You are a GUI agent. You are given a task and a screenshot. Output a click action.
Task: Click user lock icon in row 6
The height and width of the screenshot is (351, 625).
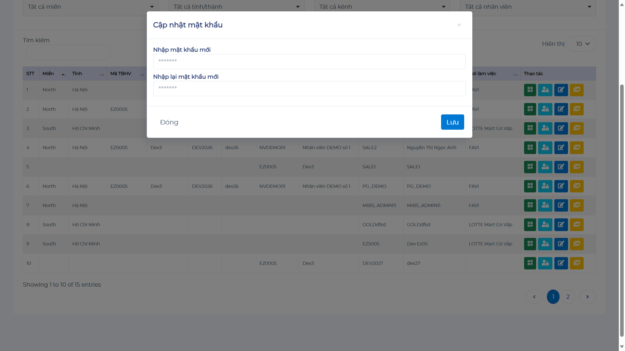pyautogui.click(x=545, y=186)
